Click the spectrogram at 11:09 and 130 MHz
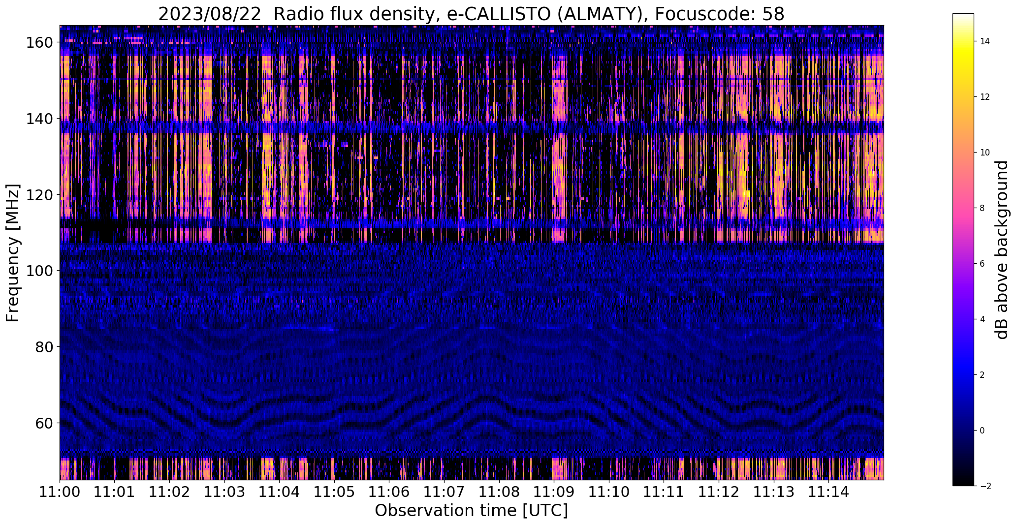The width and height of the screenshot is (1017, 525). point(554,157)
